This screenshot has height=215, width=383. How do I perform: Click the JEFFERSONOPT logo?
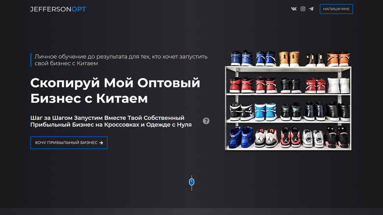pyautogui.click(x=58, y=9)
